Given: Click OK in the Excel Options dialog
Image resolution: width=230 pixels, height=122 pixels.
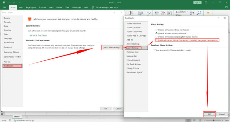Looking at the screenshot, I should click(106, 109).
